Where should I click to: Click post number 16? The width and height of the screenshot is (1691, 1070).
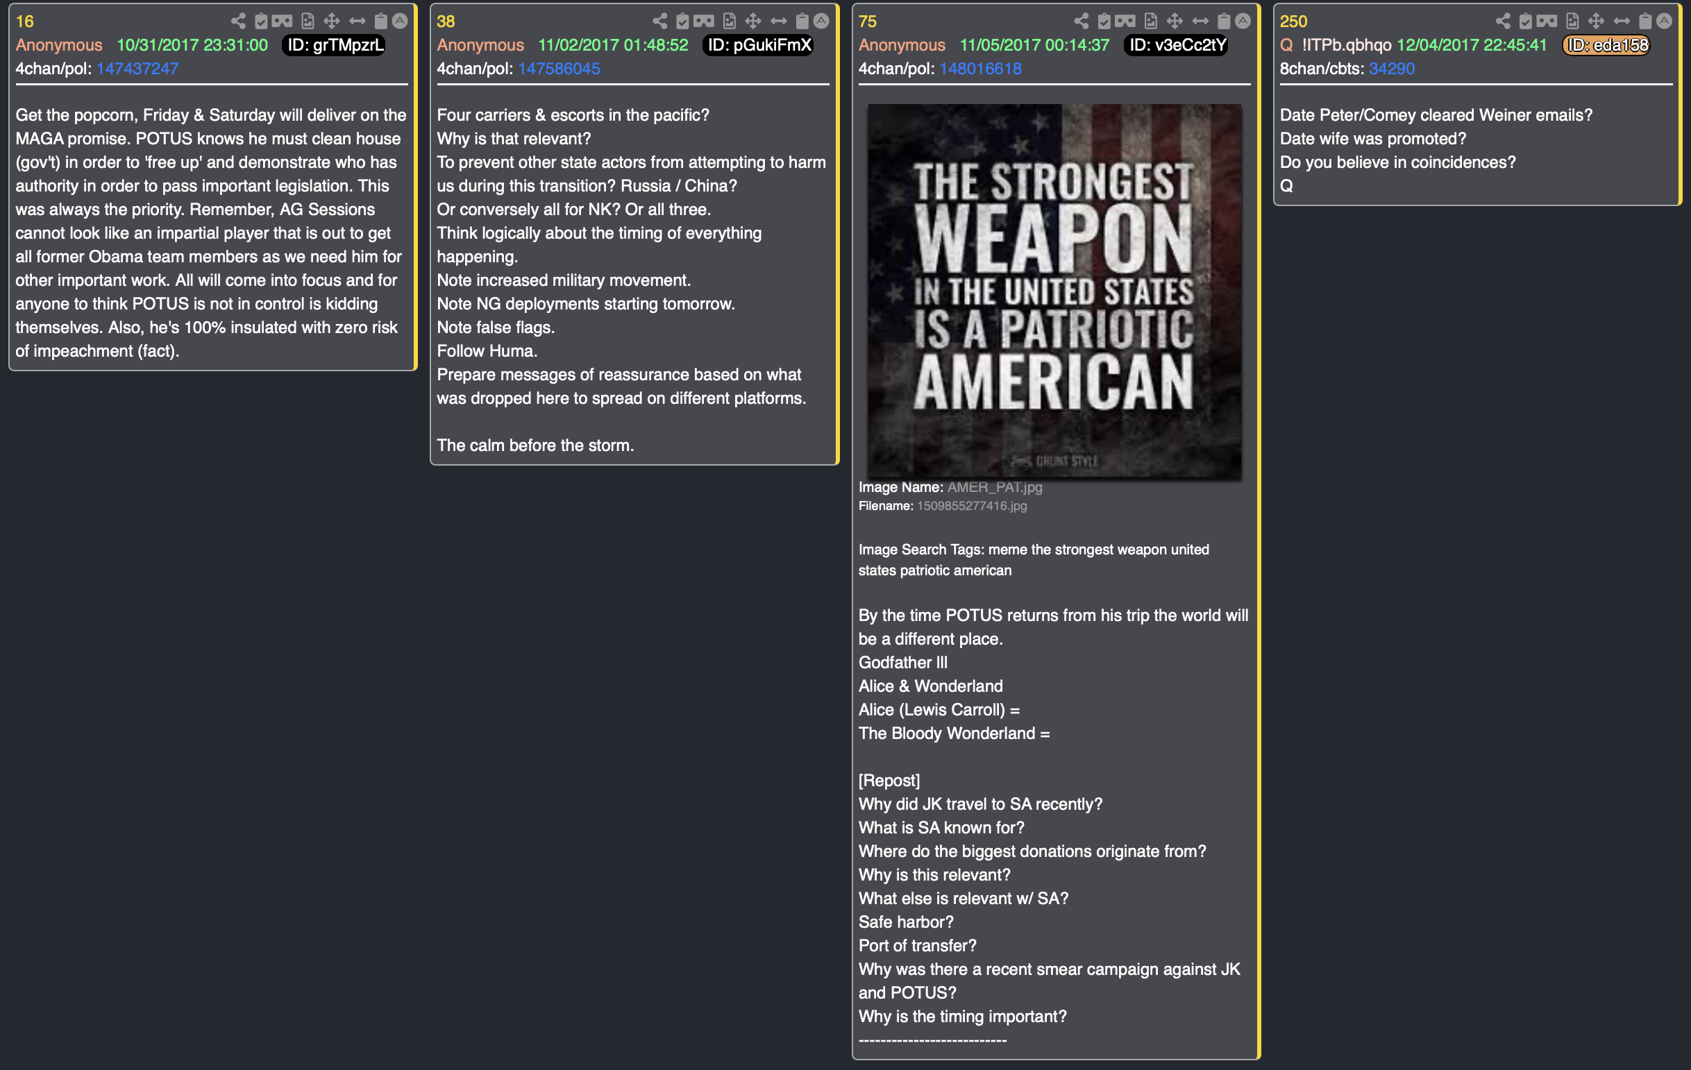[x=24, y=21]
